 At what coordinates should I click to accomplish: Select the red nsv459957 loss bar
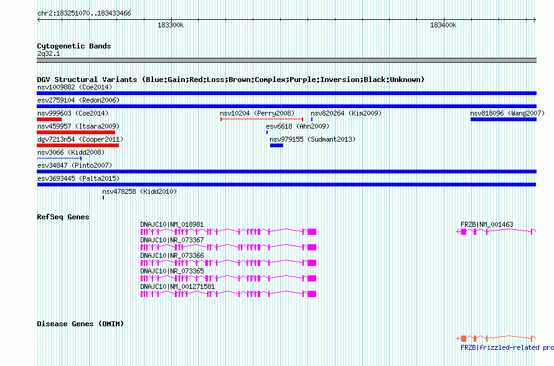(76, 132)
